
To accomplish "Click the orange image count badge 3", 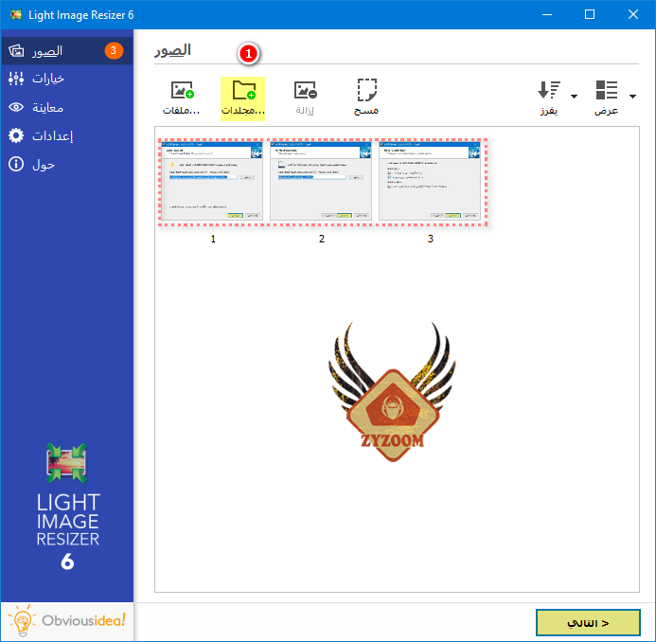I will pos(114,50).
